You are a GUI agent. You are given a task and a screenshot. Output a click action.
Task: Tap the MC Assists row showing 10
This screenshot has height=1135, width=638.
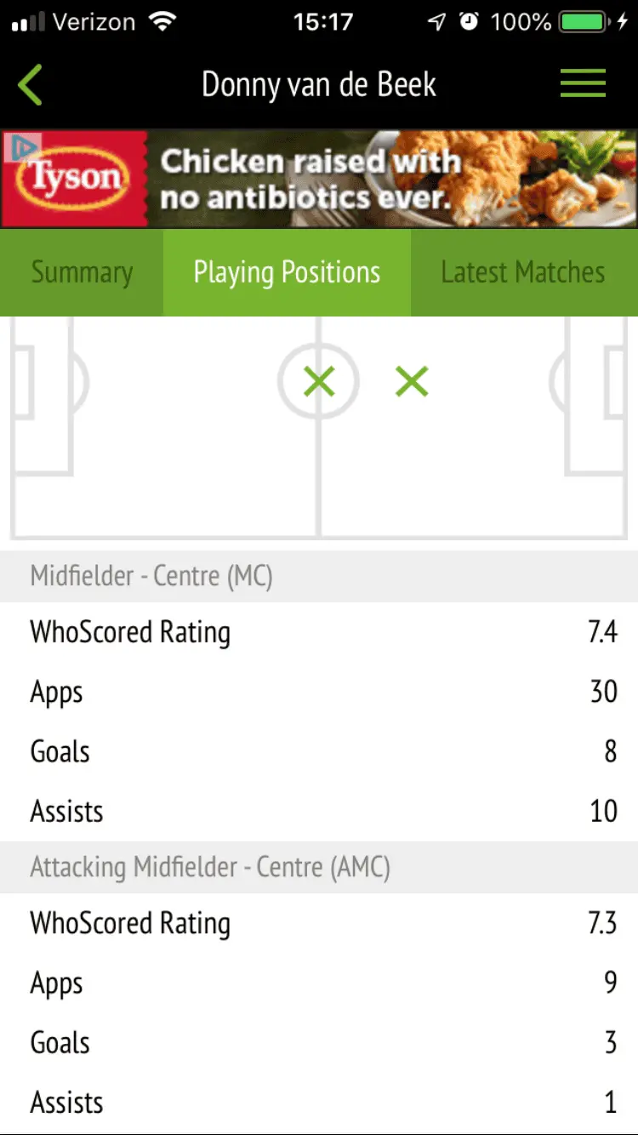coord(319,811)
